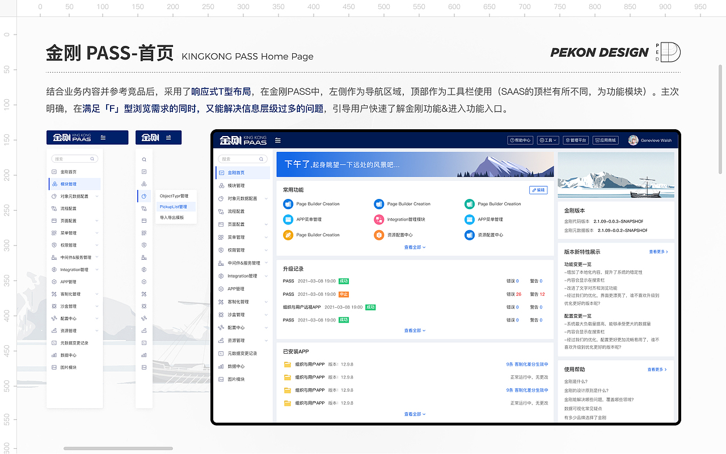Open the help link 金刚是什么?
Viewport: 726px width, 454px height.
576,381
